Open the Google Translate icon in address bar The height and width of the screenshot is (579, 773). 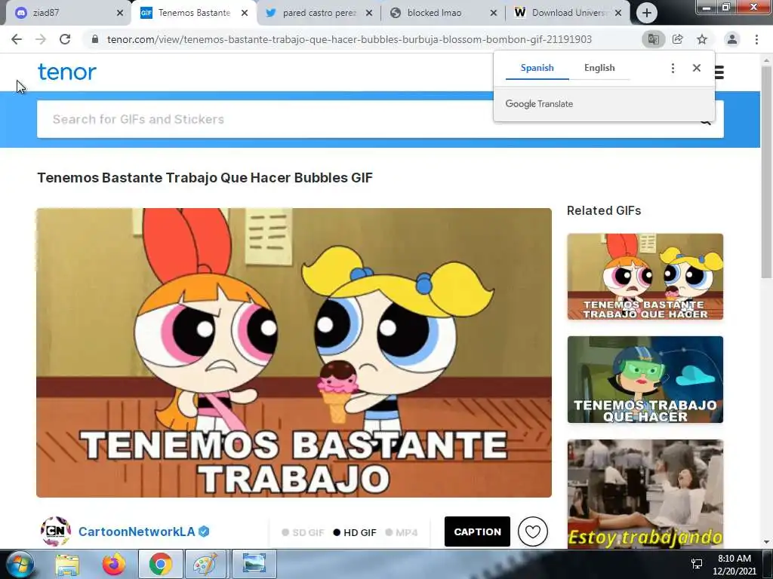coord(653,39)
